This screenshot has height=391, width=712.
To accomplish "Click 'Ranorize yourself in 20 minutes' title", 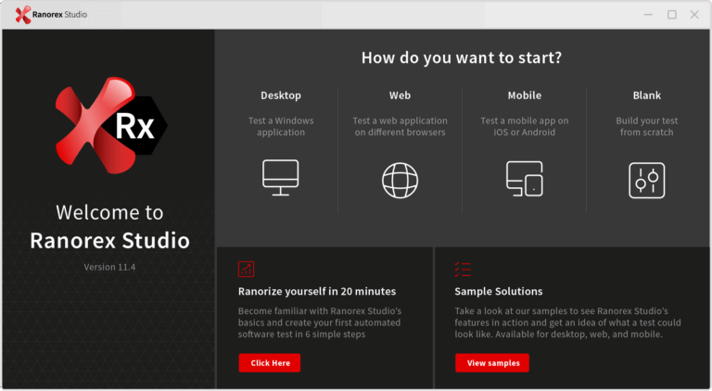I will click(x=316, y=291).
